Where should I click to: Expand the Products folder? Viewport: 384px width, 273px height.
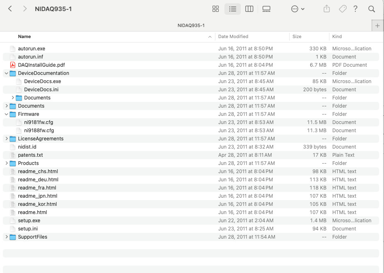tap(7, 163)
